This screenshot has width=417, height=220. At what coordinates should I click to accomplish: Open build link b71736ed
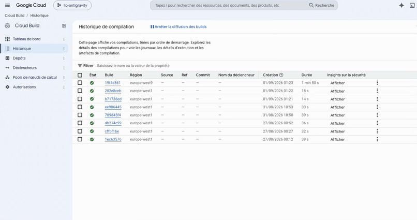[x=113, y=99]
